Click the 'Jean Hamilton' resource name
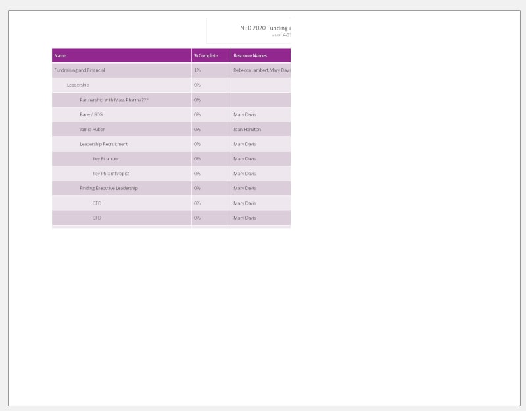This screenshot has width=526, height=411. pyautogui.click(x=247, y=130)
